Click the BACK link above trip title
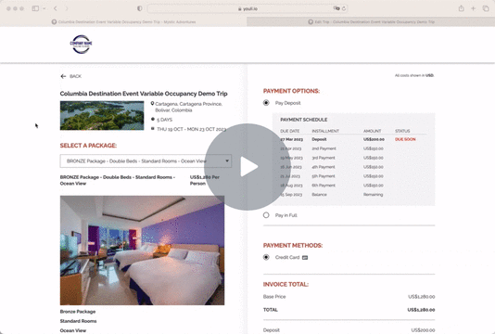The width and height of the screenshot is (495, 334). click(71, 76)
